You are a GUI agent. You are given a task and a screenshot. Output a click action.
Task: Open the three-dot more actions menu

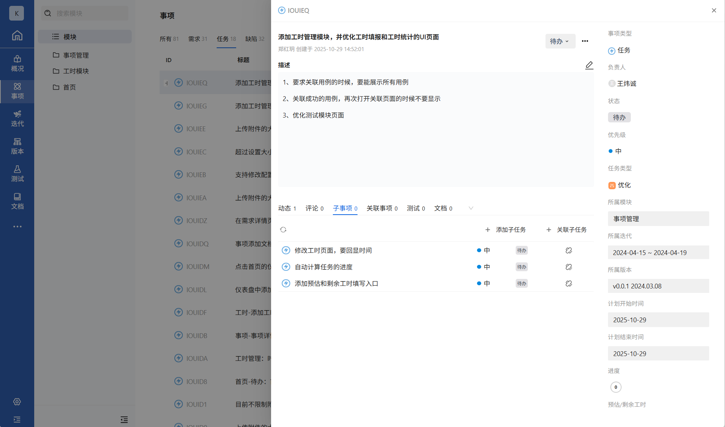(585, 41)
